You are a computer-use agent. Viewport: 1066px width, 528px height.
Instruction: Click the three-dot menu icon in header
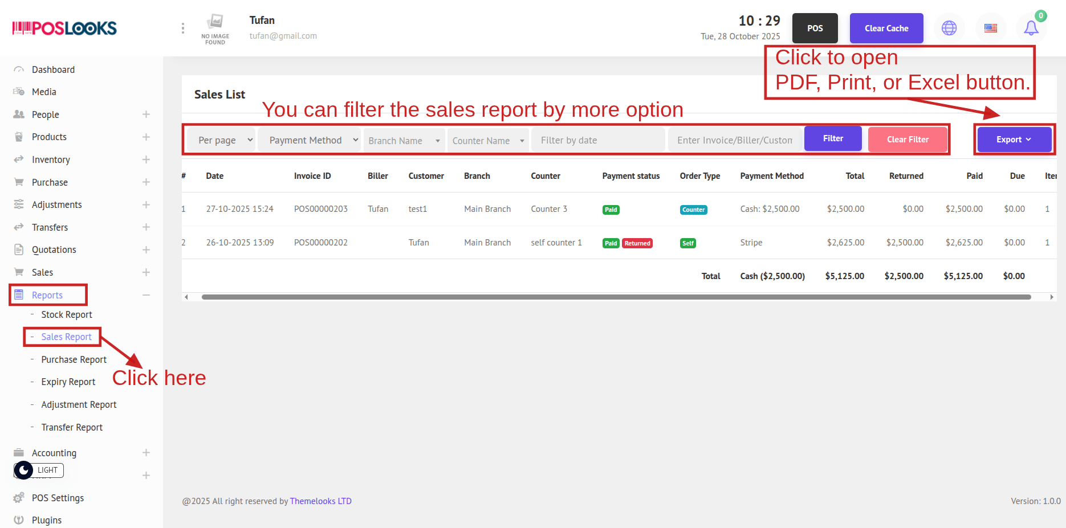tap(182, 28)
